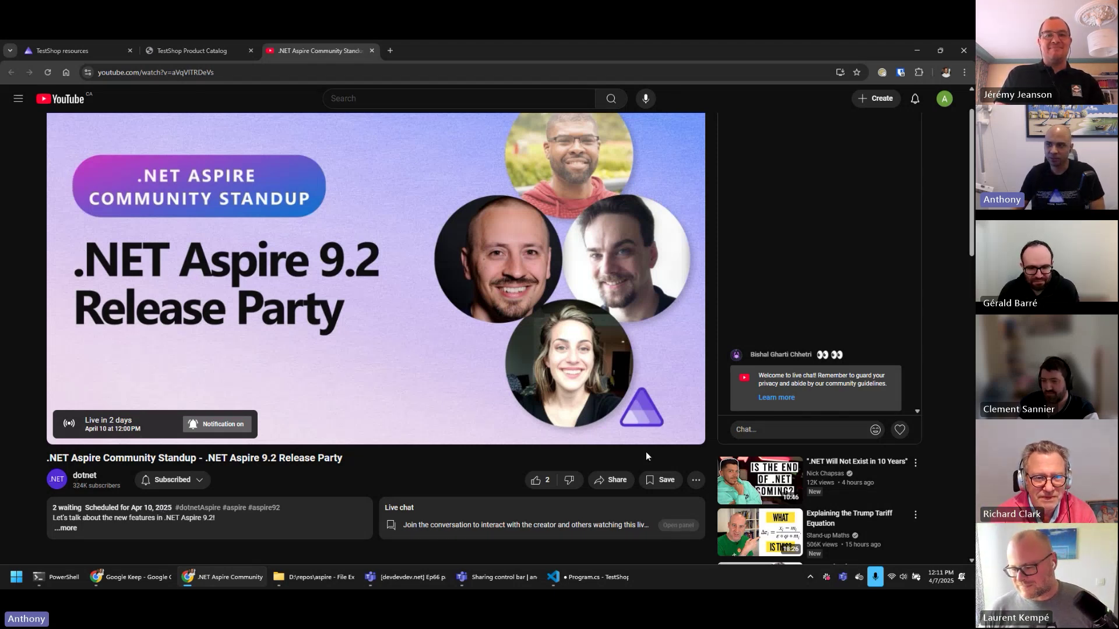Screen dimensions: 1119x629
Task: Open the emoji picker in chat
Action: coord(875,430)
